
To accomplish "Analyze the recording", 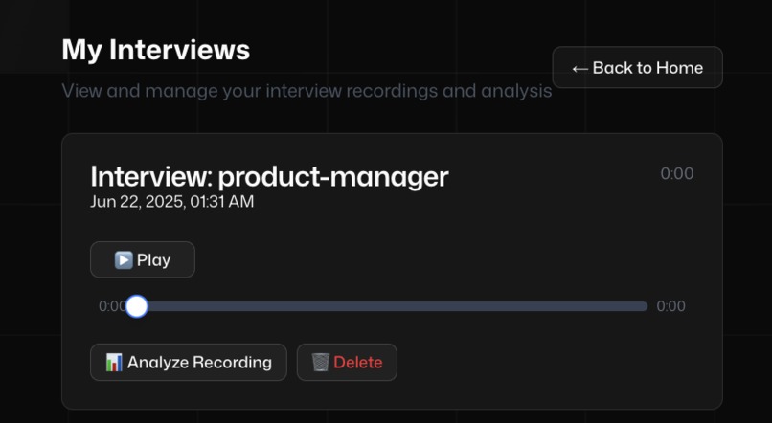I will [x=189, y=363].
